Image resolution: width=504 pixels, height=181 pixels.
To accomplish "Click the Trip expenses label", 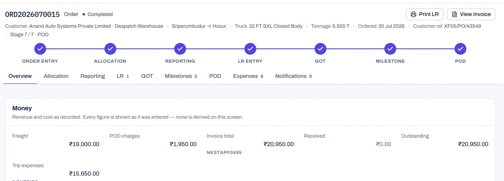I will tap(28, 165).
